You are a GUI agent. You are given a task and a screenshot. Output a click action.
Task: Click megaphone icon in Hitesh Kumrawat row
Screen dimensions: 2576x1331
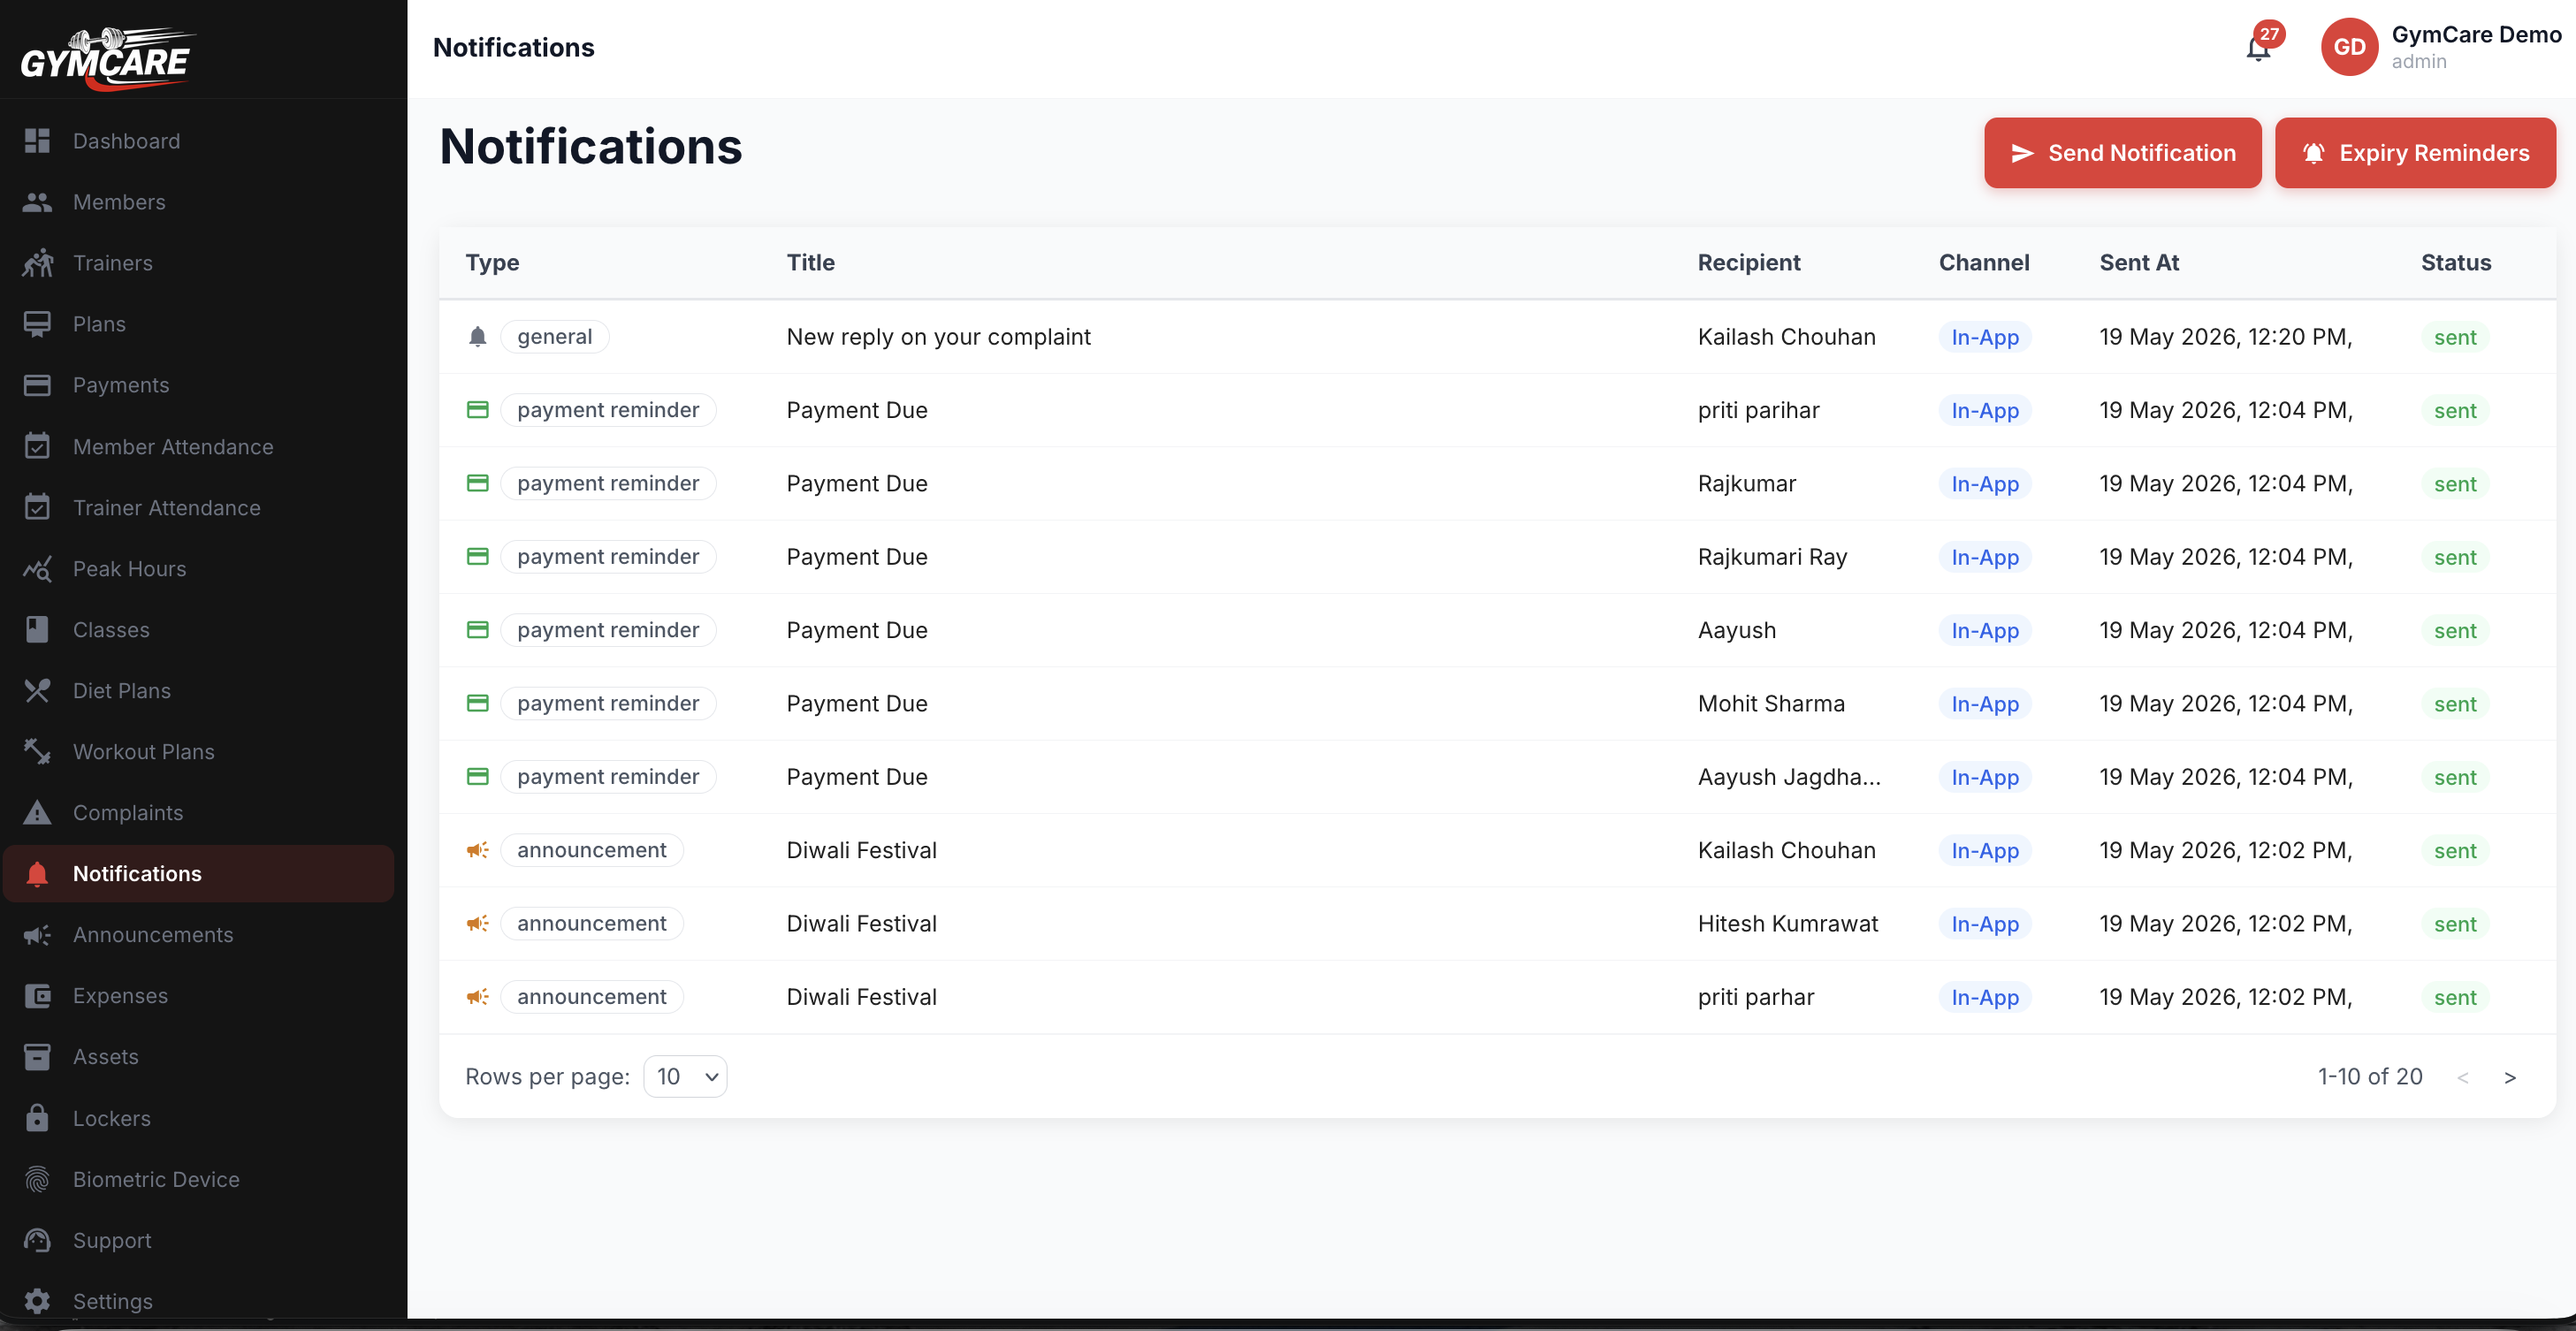click(x=478, y=923)
